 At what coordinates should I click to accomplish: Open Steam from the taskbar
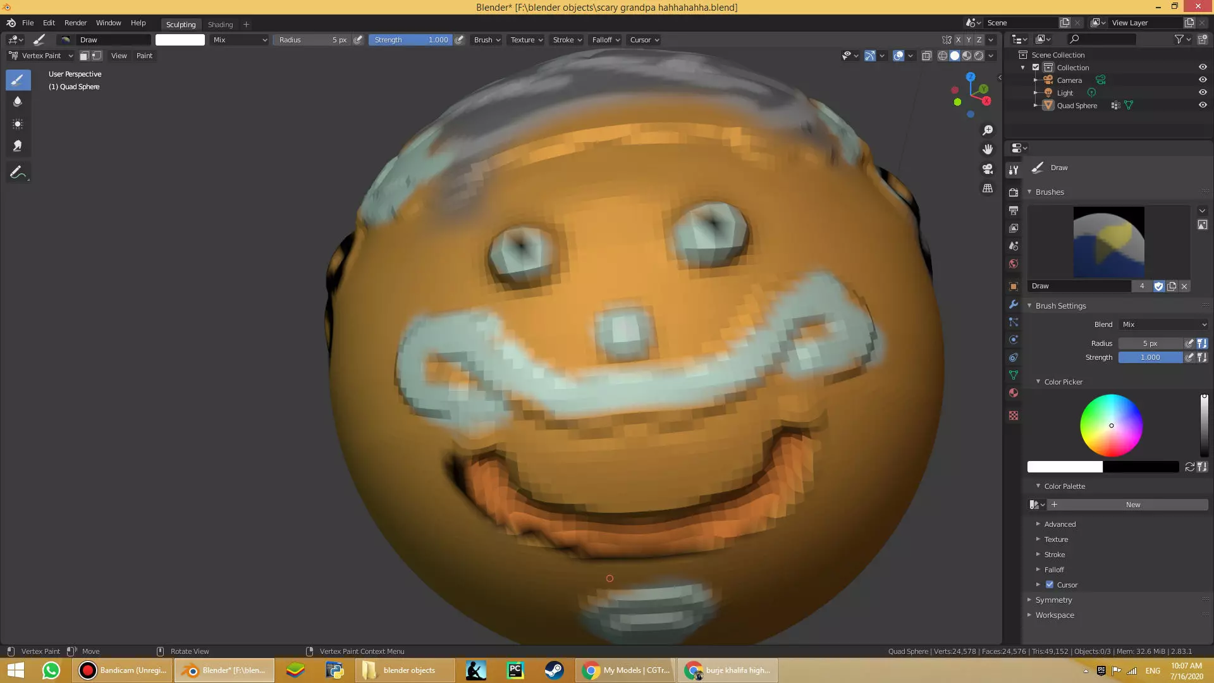coord(554,670)
